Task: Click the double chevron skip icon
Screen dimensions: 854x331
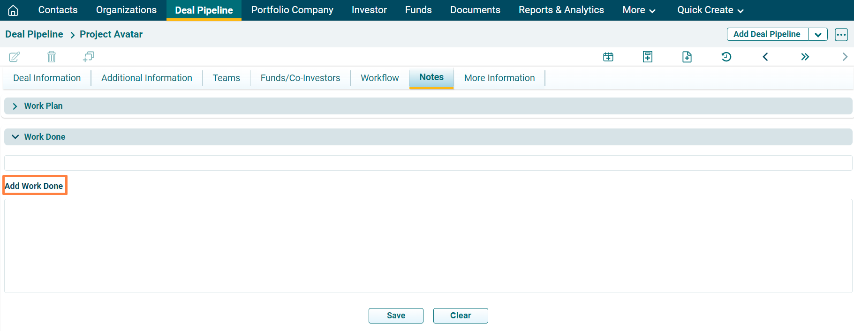Action: 805,57
